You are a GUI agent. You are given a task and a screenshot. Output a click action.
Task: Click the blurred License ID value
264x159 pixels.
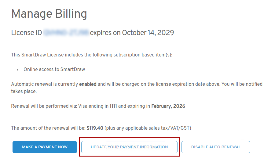pyautogui.click(x=66, y=32)
